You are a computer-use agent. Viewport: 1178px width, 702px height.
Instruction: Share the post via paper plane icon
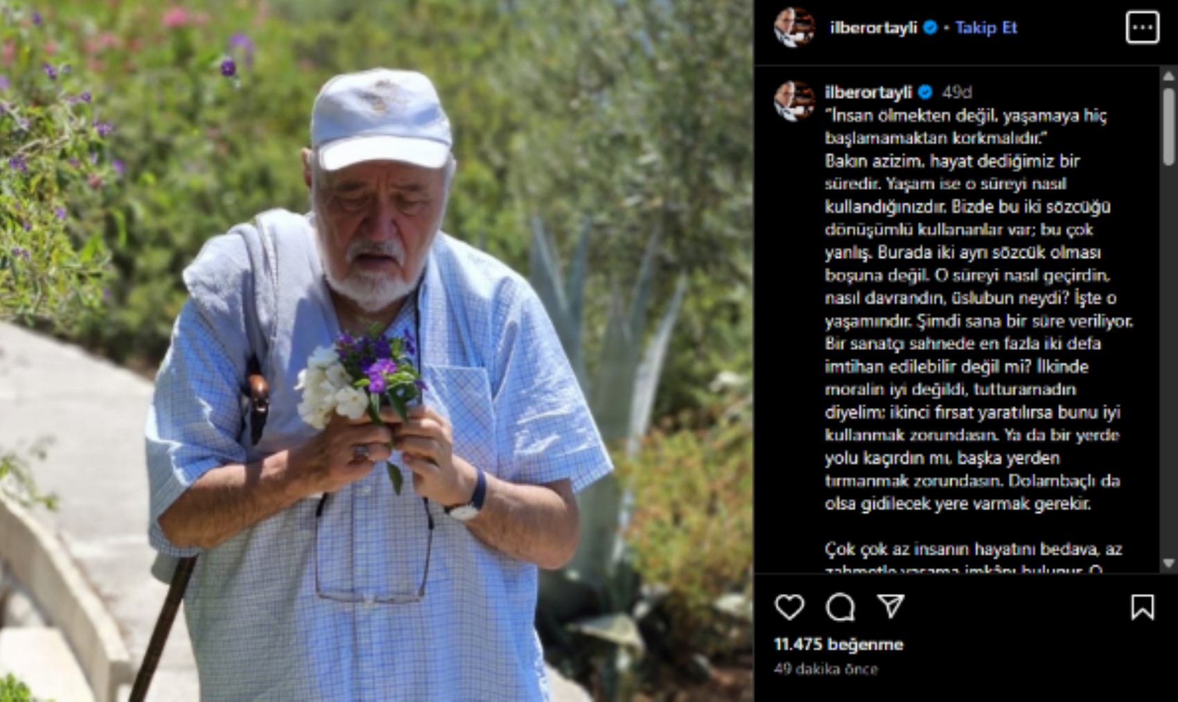pos(891,606)
